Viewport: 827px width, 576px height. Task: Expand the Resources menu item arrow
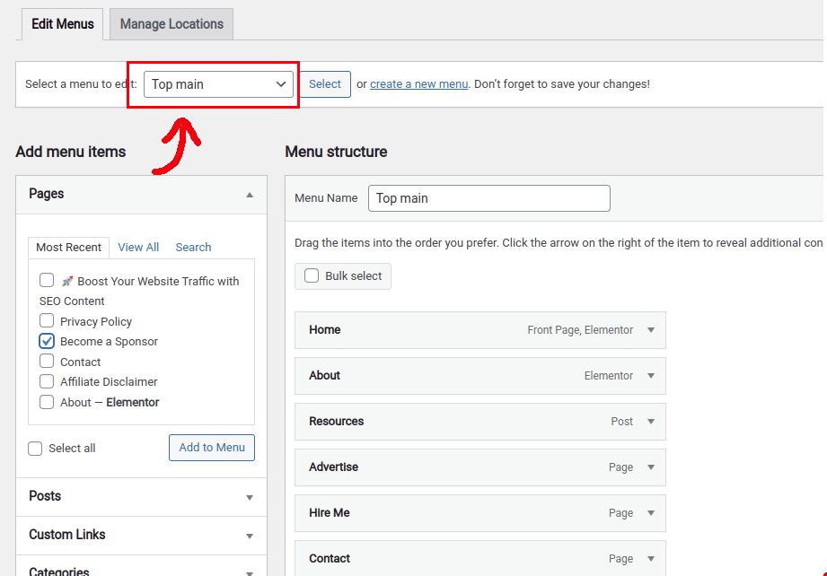651,422
